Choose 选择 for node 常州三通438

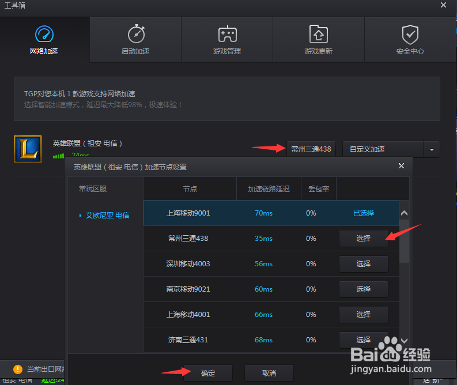click(364, 239)
